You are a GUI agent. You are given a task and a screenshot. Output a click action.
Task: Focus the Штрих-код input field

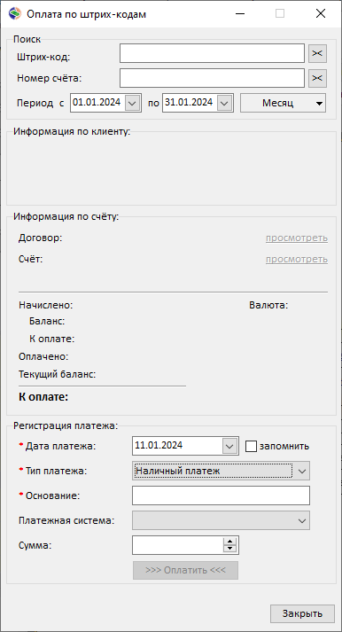pos(212,53)
